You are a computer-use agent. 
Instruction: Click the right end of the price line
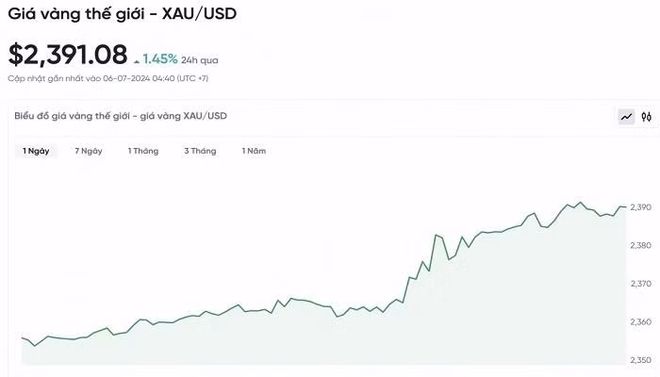point(624,207)
